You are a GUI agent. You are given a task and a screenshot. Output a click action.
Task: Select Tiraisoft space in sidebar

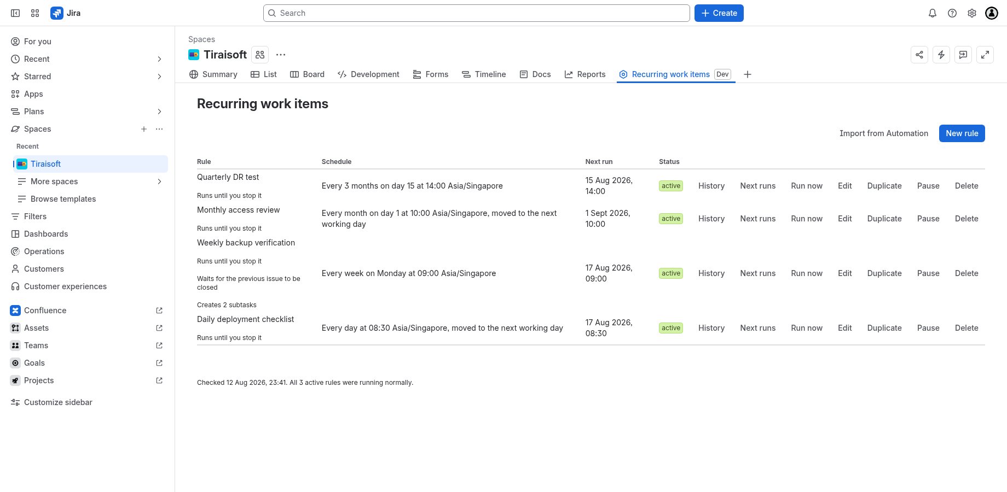pyautogui.click(x=90, y=164)
